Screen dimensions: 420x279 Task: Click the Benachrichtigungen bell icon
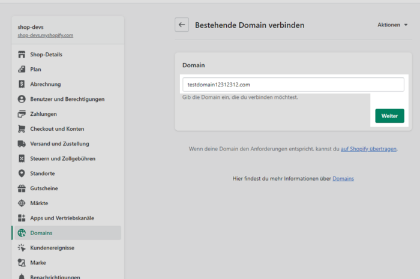(x=22, y=277)
